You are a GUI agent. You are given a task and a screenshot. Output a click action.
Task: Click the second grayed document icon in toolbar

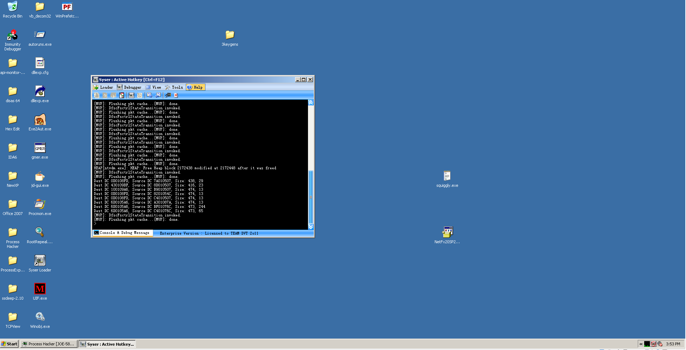105,95
